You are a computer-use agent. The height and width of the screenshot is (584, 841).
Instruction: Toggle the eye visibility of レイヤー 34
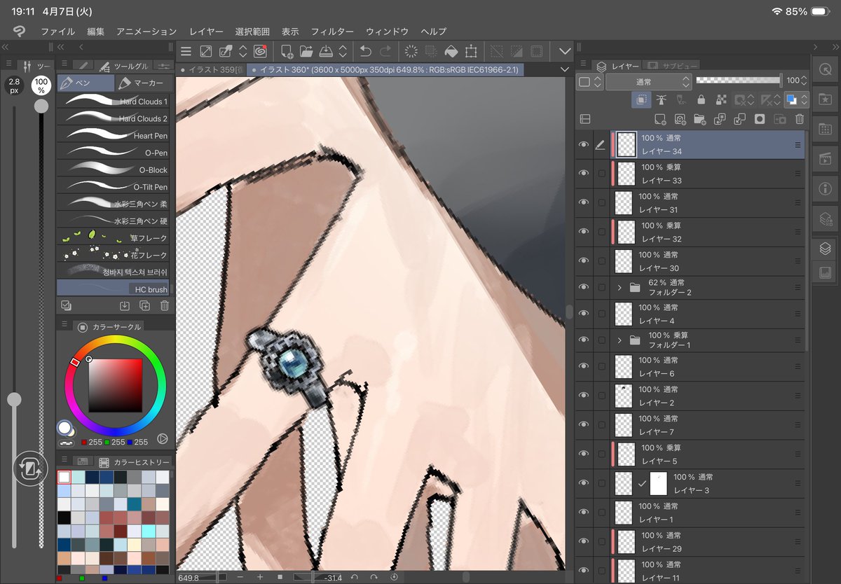(583, 145)
